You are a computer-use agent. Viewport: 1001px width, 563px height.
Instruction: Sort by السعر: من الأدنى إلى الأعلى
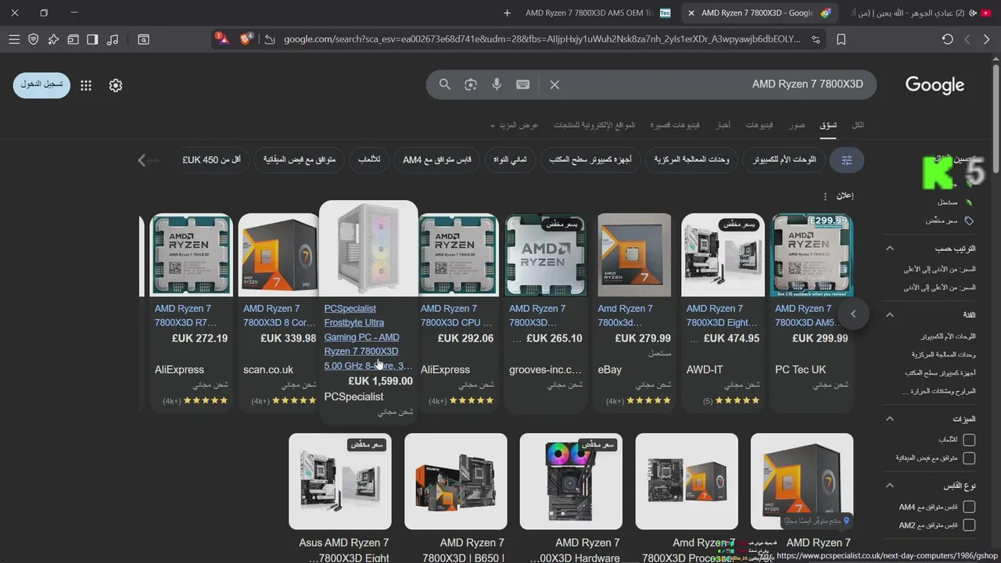[x=940, y=269]
